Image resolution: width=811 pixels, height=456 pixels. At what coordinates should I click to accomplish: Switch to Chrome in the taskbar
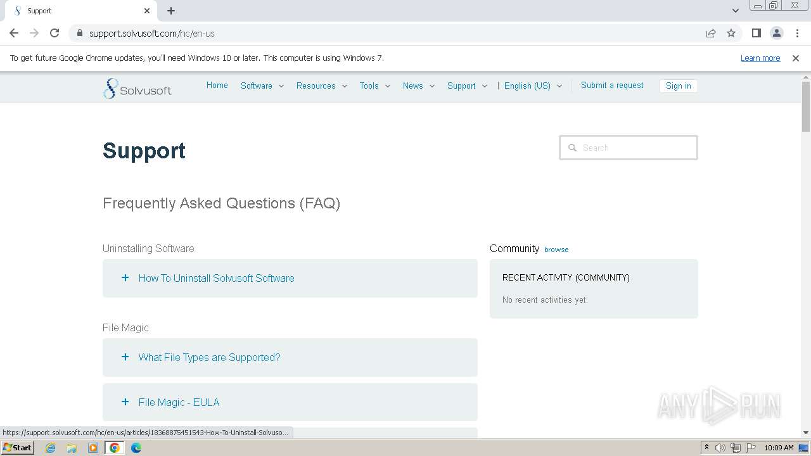pyautogui.click(x=115, y=448)
